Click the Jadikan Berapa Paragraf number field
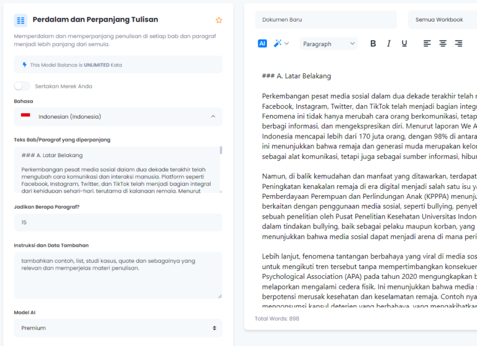Viewport: 477px width, 346px height. (118, 222)
